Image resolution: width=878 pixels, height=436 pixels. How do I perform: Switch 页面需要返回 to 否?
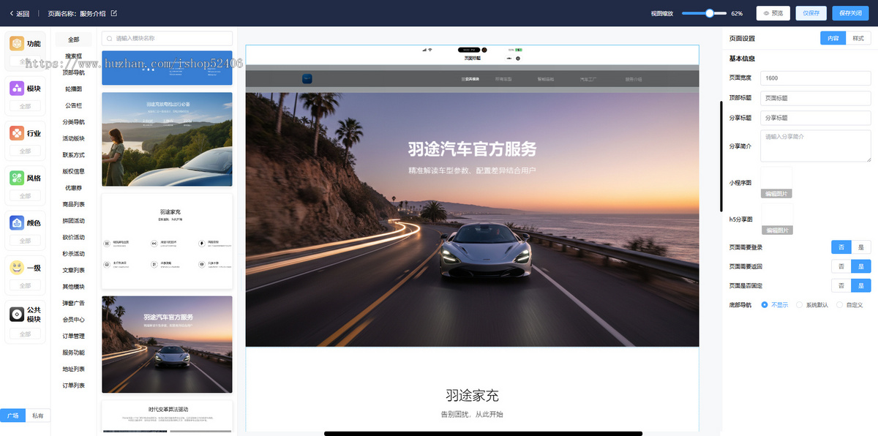coord(841,266)
